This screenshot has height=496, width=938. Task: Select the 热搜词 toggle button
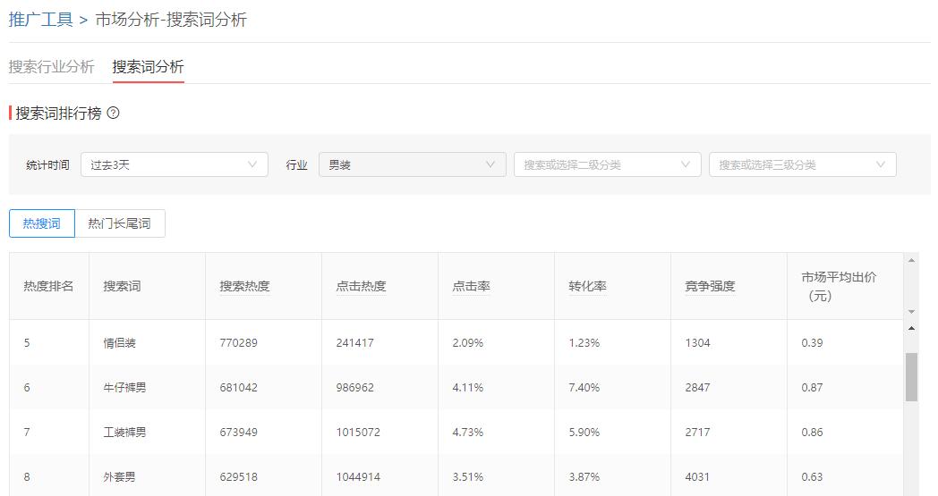point(42,223)
